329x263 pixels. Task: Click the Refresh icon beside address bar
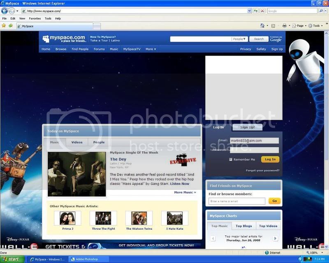pyautogui.click(x=256, y=11)
